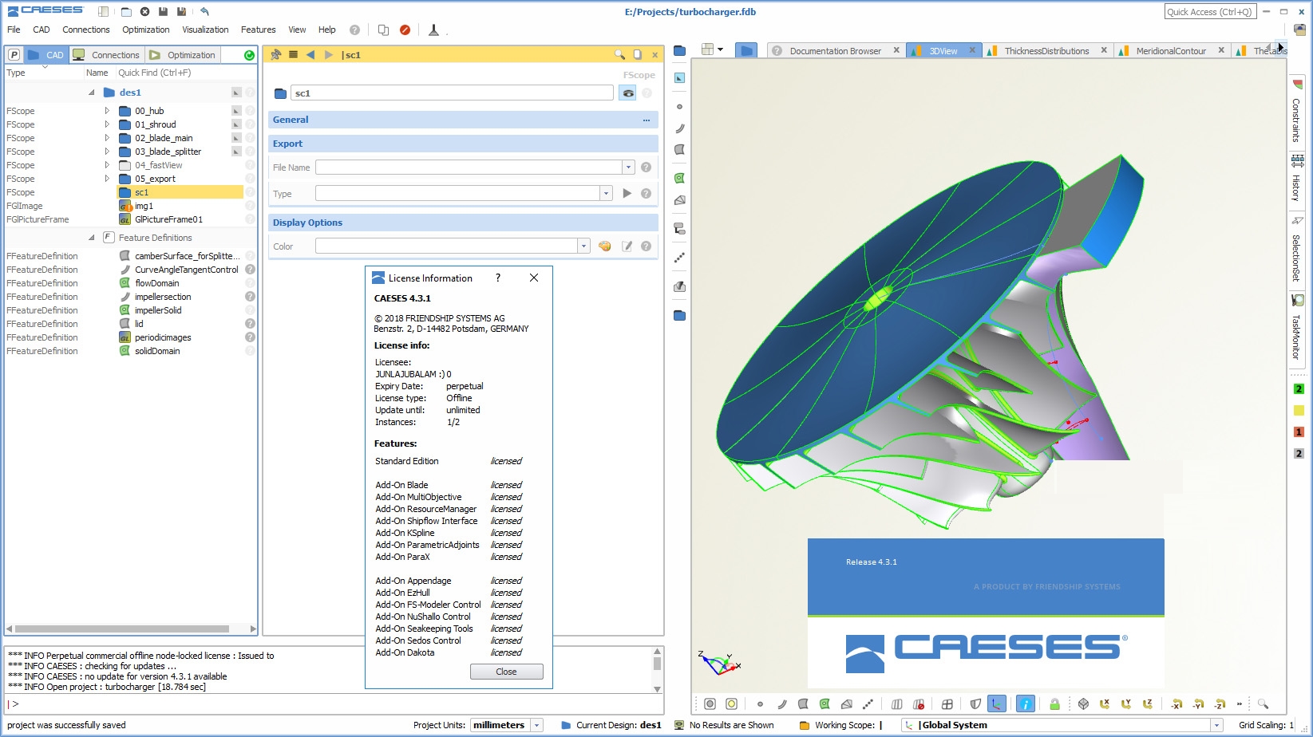The height and width of the screenshot is (737, 1313).
Task: Open the History side panel
Action: (x=1297, y=179)
